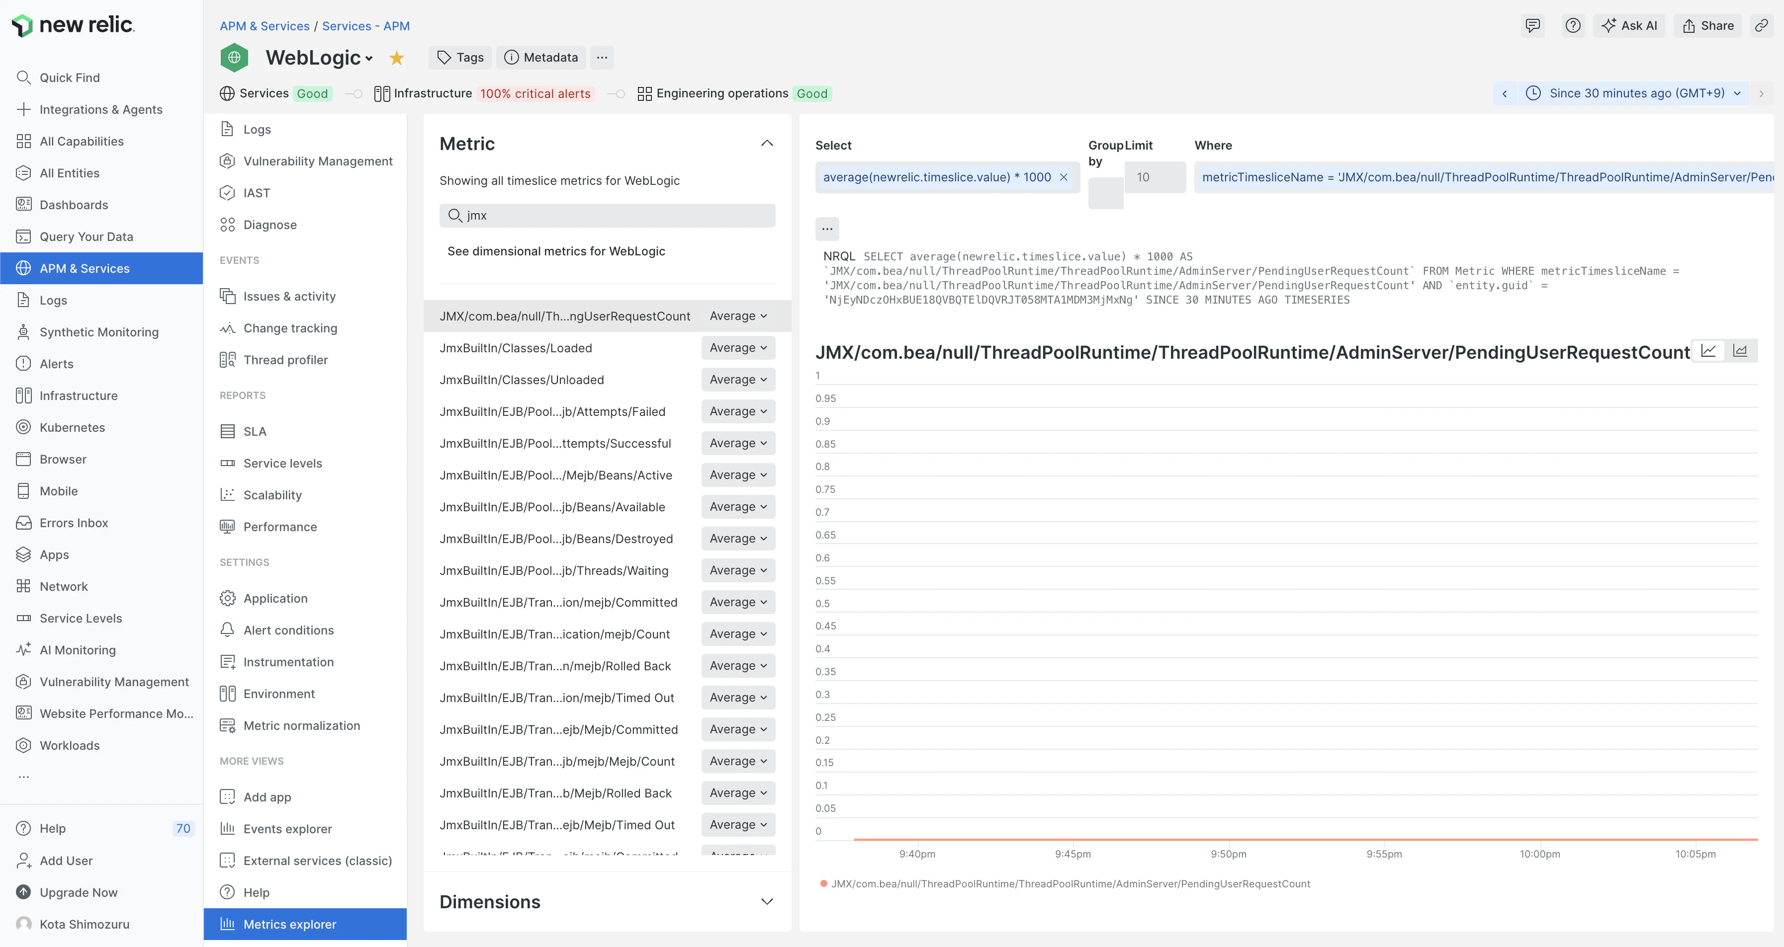This screenshot has height=947, width=1784.
Task: Open the more options ellipsis next to Metadata
Action: [602, 58]
